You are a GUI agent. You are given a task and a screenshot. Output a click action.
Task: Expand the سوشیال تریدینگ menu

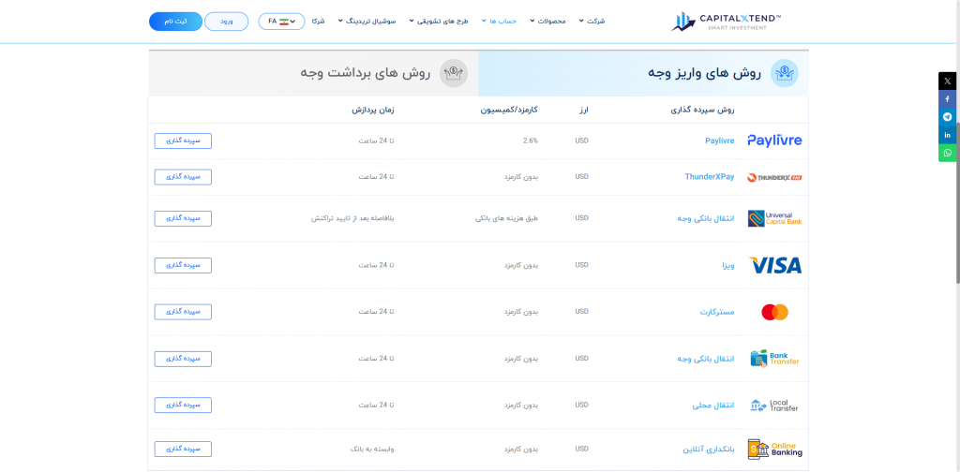click(367, 22)
